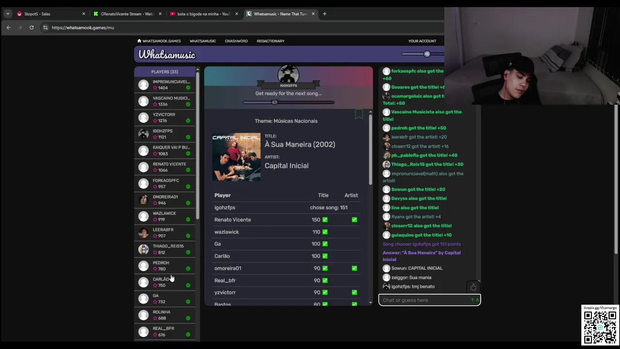Click Carlão title checkmark
Viewport: 620px width, 349px height.
[325, 256]
